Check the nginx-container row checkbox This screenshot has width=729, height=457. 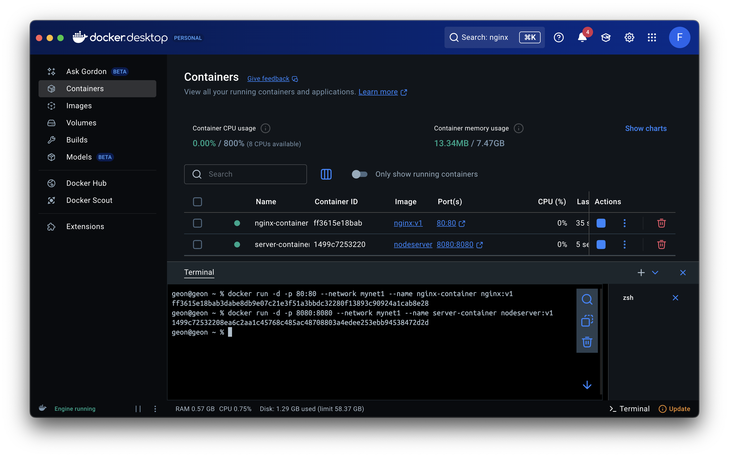point(197,223)
